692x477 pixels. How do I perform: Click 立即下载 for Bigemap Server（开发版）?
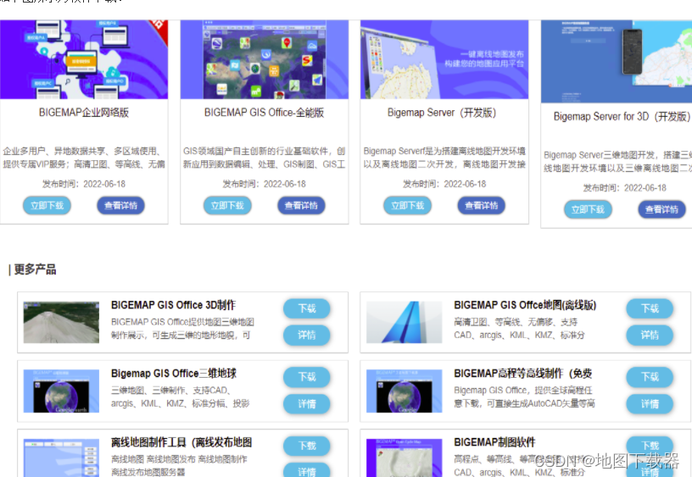click(x=407, y=205)
